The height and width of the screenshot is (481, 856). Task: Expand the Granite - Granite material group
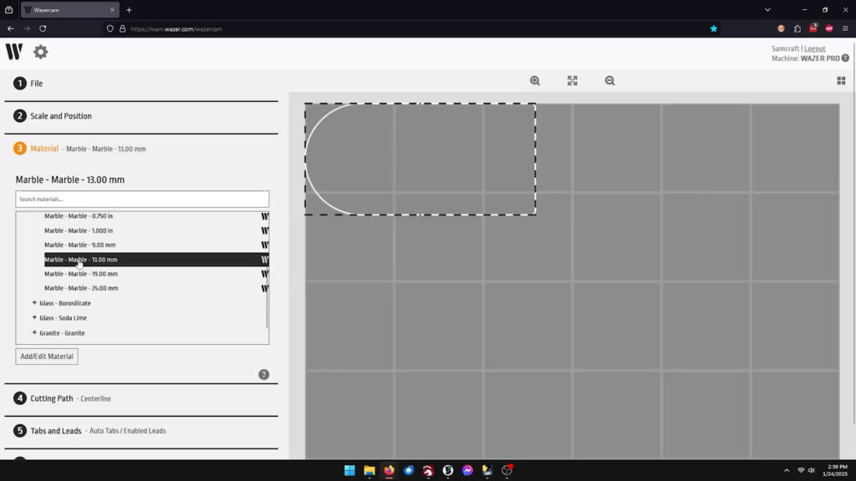[34, 332]
